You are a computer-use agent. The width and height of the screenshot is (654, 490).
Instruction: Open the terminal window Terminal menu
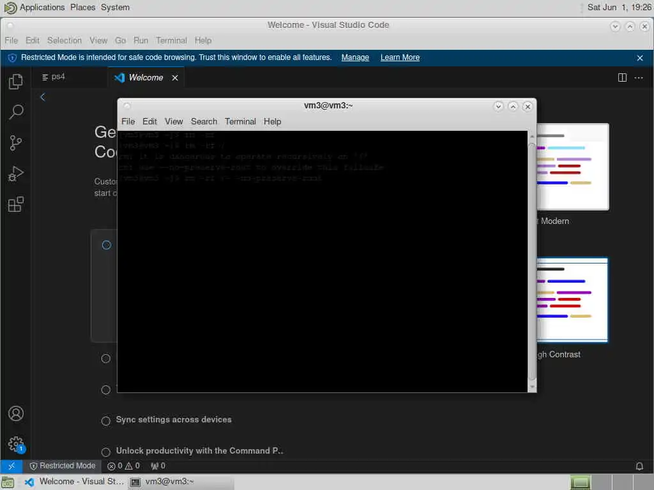click(x=240, y=121)
